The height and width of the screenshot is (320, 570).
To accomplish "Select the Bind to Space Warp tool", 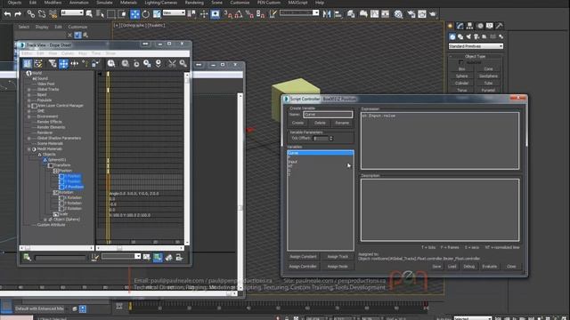I will [53, 14].
